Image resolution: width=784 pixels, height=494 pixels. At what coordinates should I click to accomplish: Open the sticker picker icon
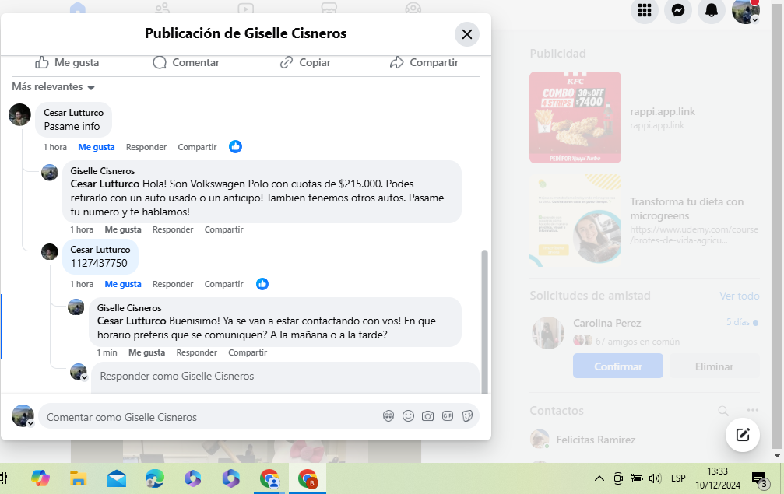[x=467, y=417]
